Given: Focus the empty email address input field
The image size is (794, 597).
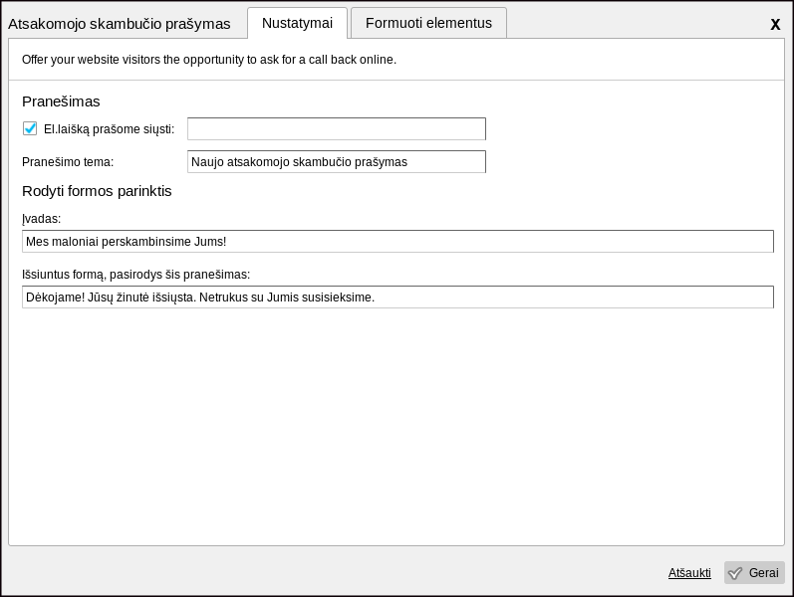Looking at the screenshot, I should [x=336, y=129].
